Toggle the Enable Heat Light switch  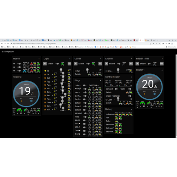(x=130, y=96)
